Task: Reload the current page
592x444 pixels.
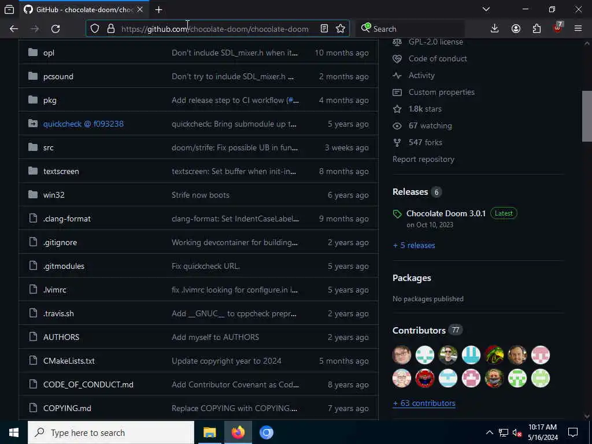Action: [55, 29]
